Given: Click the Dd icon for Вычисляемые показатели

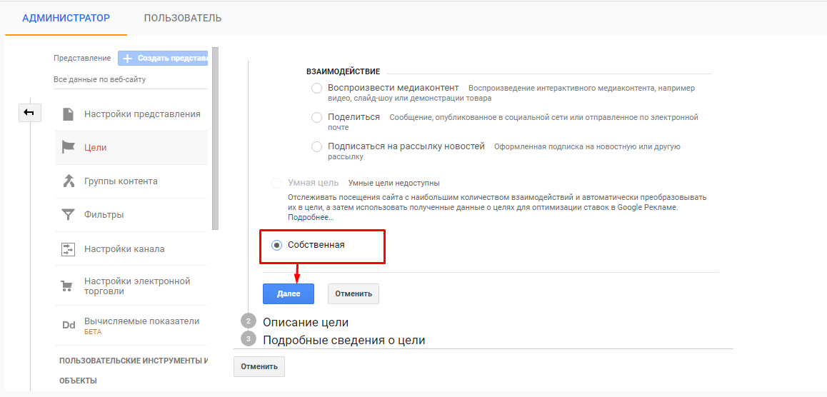Looking at the screenshot, I should 69,326.
